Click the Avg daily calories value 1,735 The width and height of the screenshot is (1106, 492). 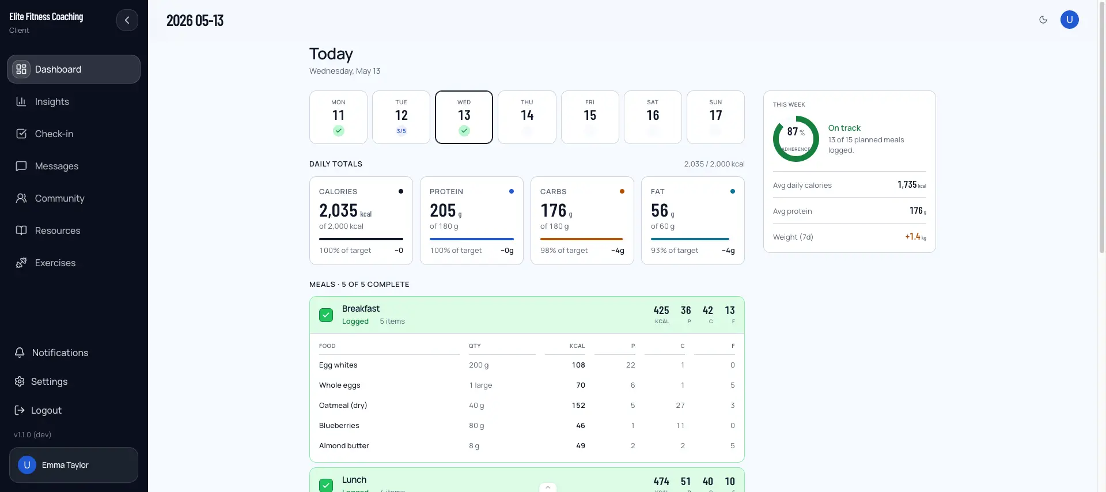pyautogui.click(x=912, y=185)
